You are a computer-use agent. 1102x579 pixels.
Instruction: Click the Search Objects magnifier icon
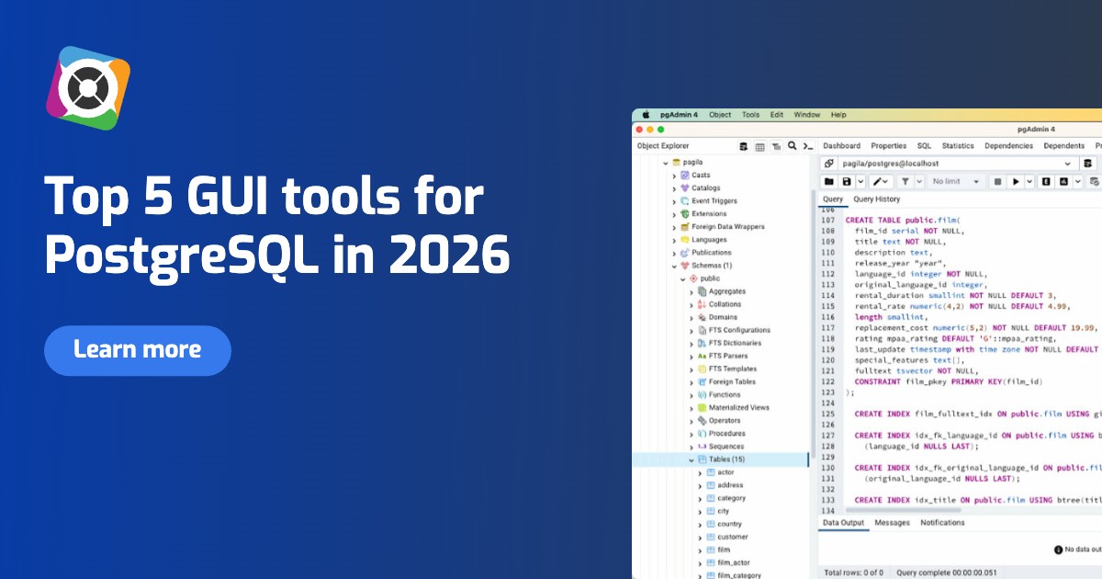click(x=793, y=146)
